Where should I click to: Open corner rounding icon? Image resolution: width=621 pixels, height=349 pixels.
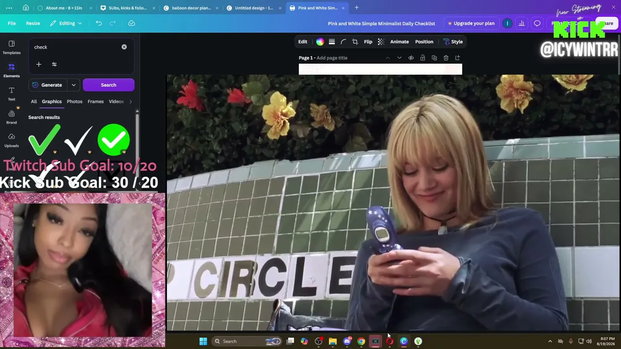point(343,42)
